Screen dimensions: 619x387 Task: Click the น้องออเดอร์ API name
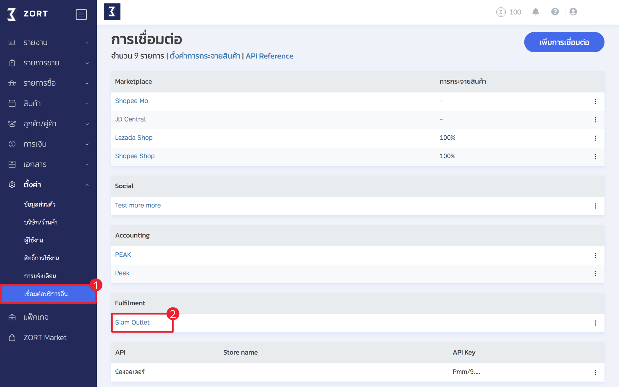coord(130,372)
